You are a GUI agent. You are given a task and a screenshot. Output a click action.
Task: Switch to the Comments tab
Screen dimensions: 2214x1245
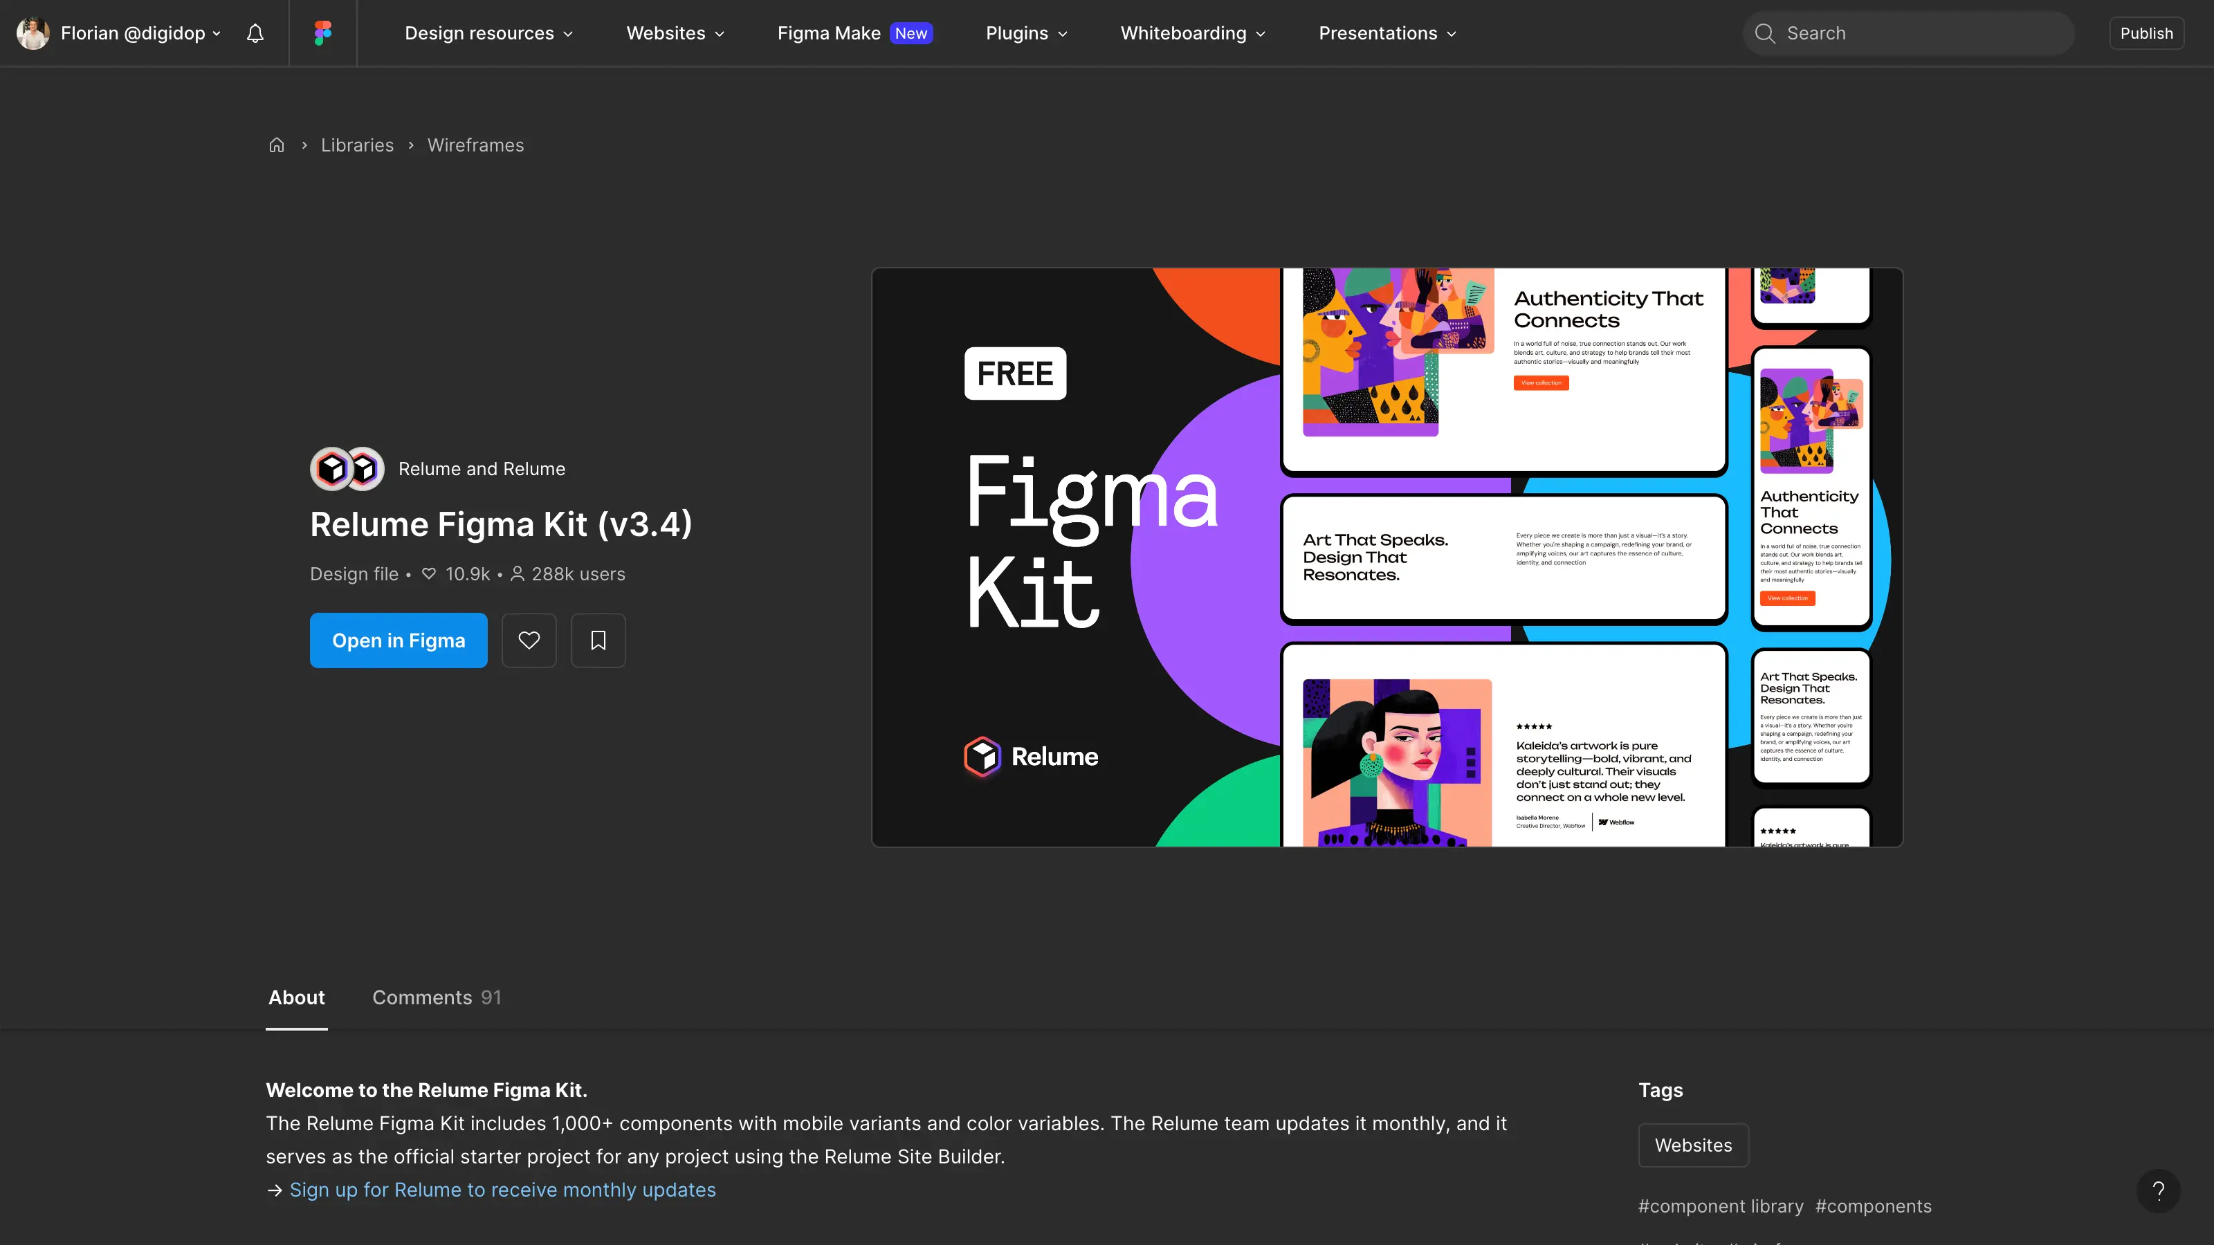[437, 997]
